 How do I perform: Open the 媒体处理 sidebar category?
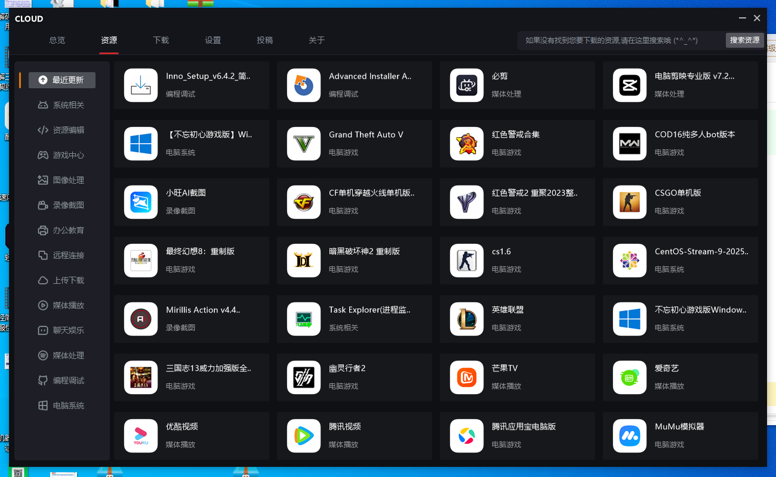(x=62, y=355)
